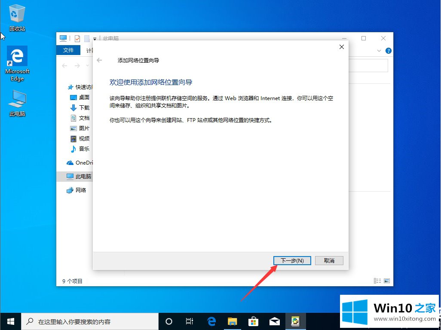
Task: Switch to details view layout icon
Action: coord(377,281)
